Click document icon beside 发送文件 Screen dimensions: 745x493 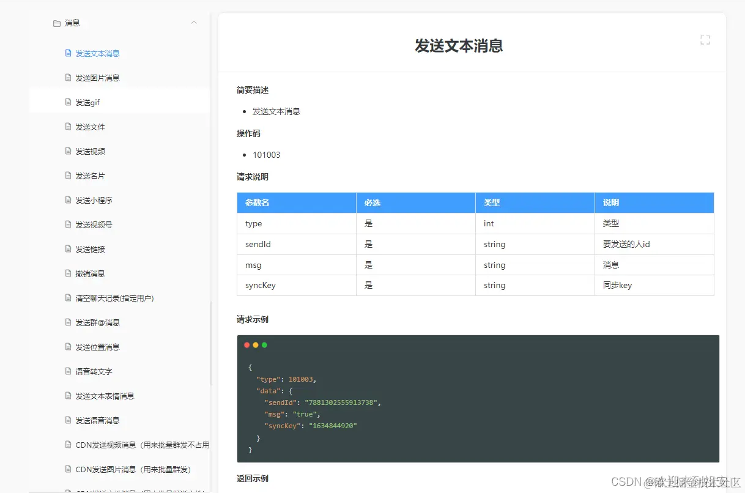tap(69, 127)
